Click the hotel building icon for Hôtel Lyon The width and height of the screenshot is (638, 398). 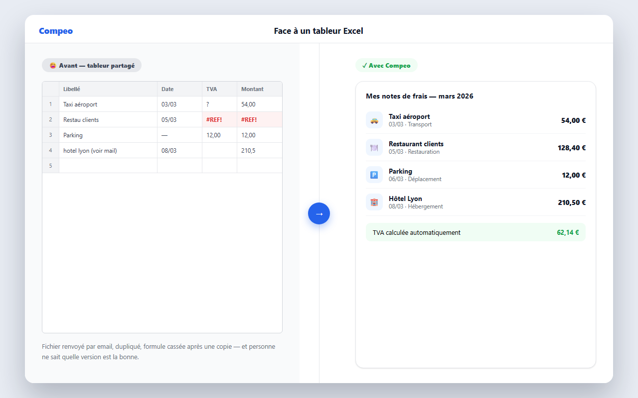pyautogui.click(x=374, y=202)
